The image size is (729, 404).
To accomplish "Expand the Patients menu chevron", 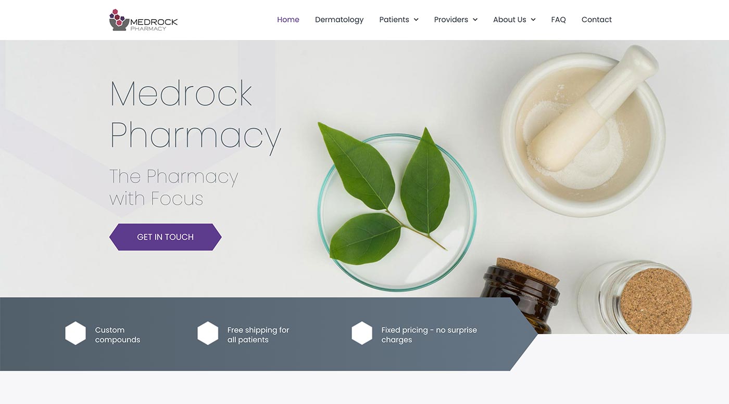I will 416,20.
